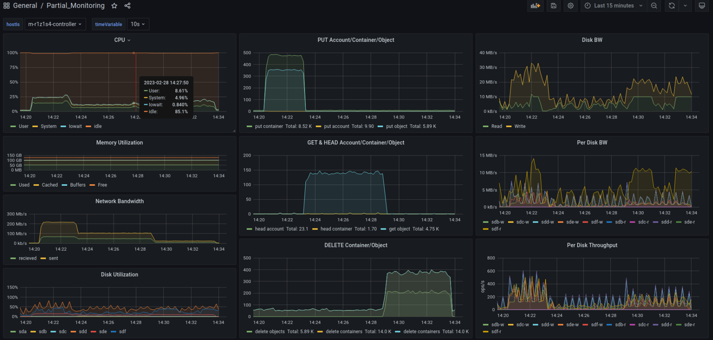Zoom out the time range
Screen dimensions: 713x340
(654, 6)
